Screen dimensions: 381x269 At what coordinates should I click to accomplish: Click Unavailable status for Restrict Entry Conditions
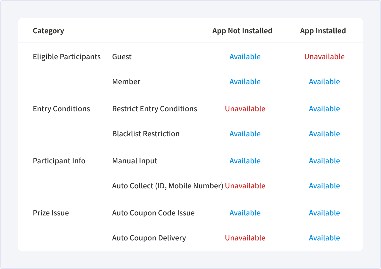pyautogui.click(x=245, y=109)
